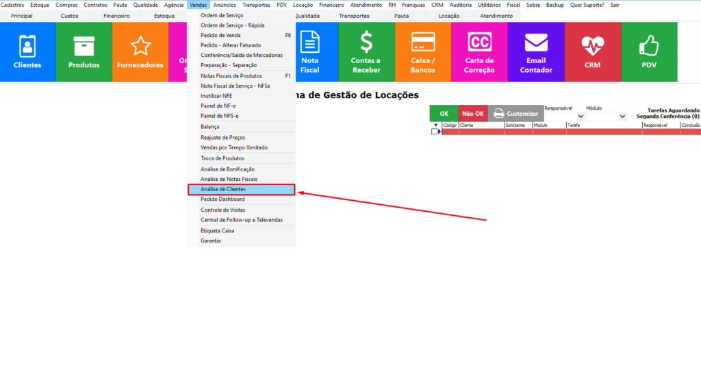Screen dimensions: 701x381
Task: Tick the checkbox in the first task row
Action: pos(434,132)
